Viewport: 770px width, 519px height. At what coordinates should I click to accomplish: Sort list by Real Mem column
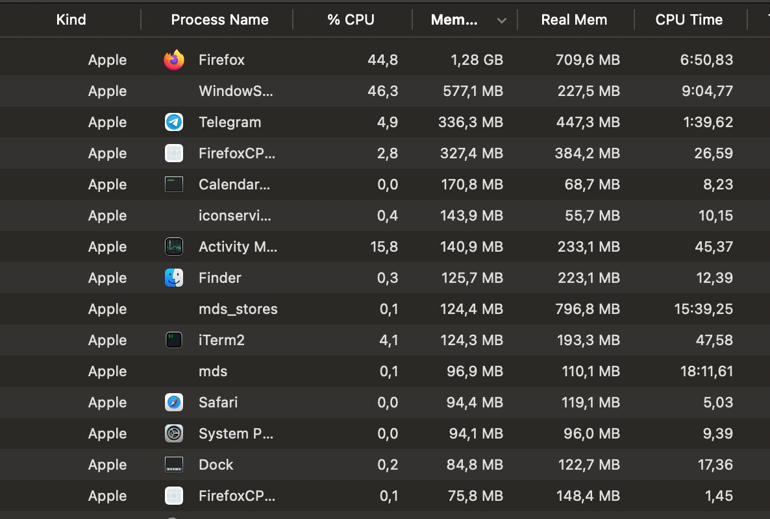click(574, 20)
